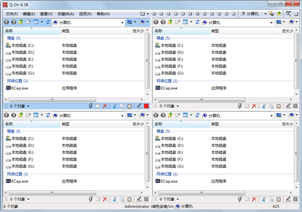Viewport: 302px width, 212px height.
Task: Click the scissors cut icon in bottom-left pane
Action: pyautogui.click(x=115, y=199)
